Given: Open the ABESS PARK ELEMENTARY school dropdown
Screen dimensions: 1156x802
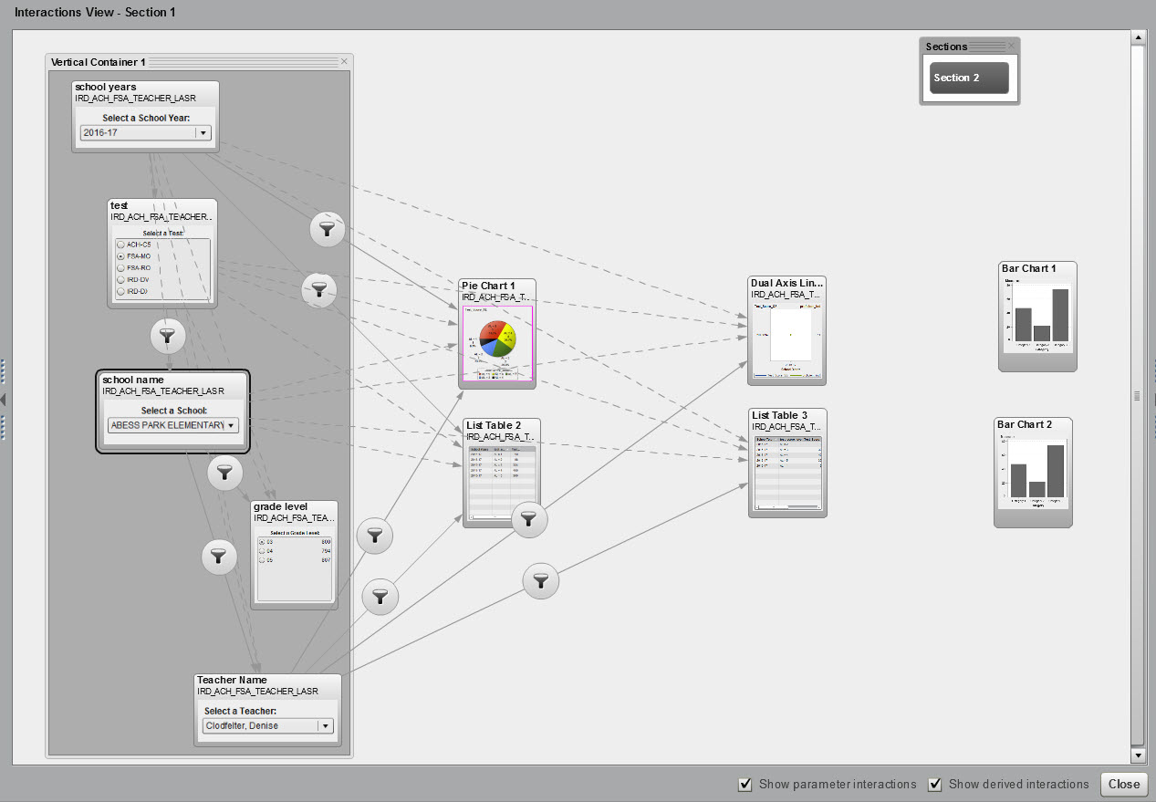Looking at the screenshot, I should (231, 425).
